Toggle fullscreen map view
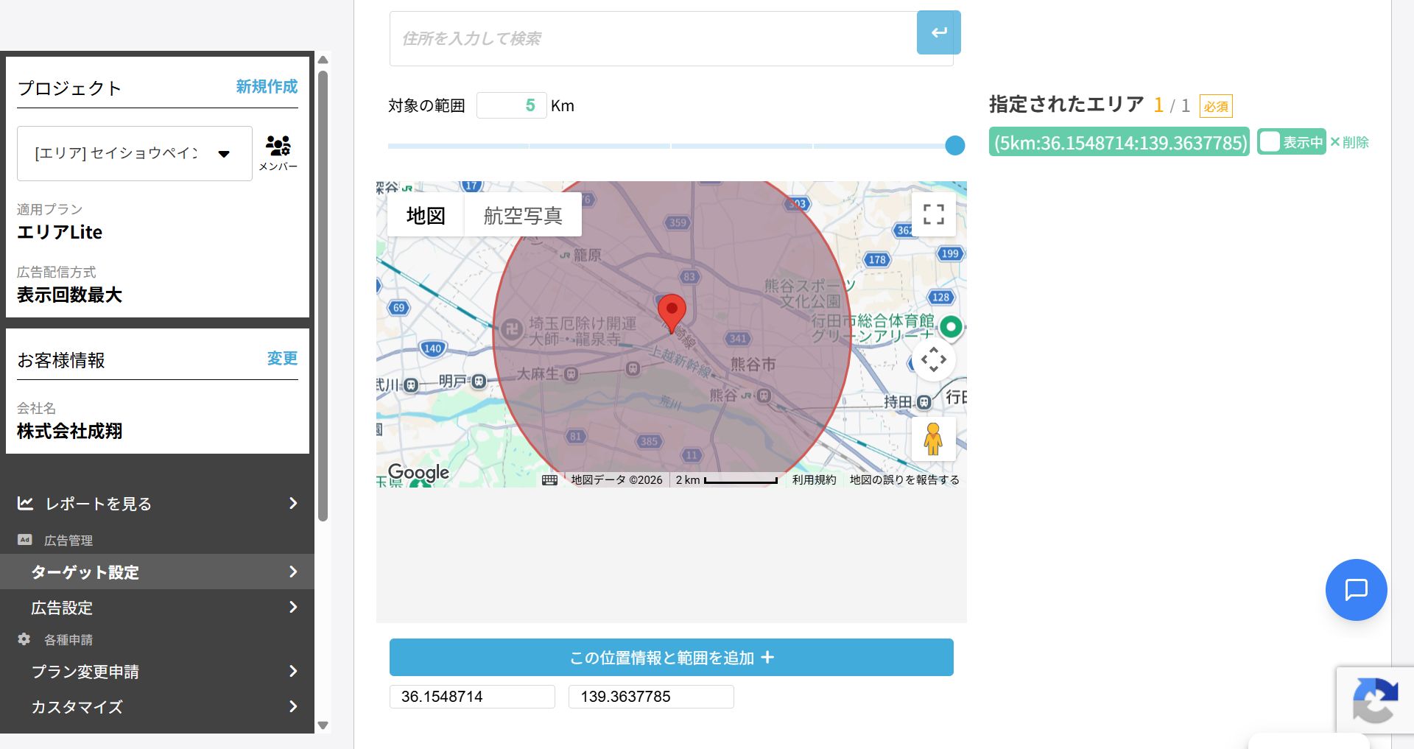Image resolution: width=1414 pixels, height=749 pixels. (x=934, y=214)
